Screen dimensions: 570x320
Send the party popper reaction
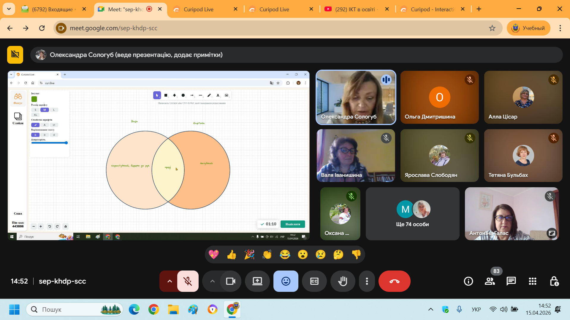click(249, 255)
